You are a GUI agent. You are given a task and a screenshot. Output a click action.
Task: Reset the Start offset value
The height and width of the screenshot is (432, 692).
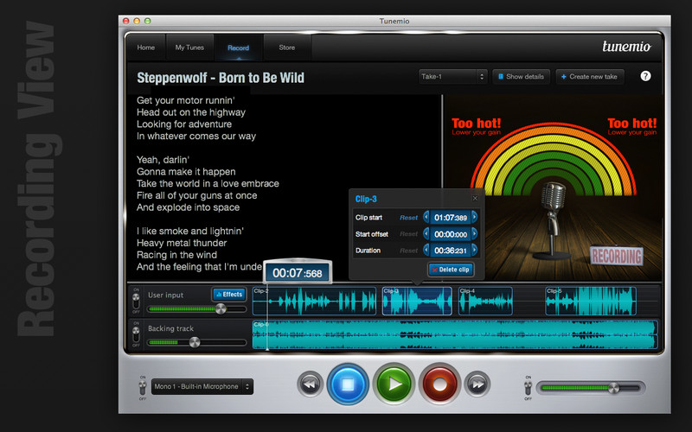[x=408, y=234]
